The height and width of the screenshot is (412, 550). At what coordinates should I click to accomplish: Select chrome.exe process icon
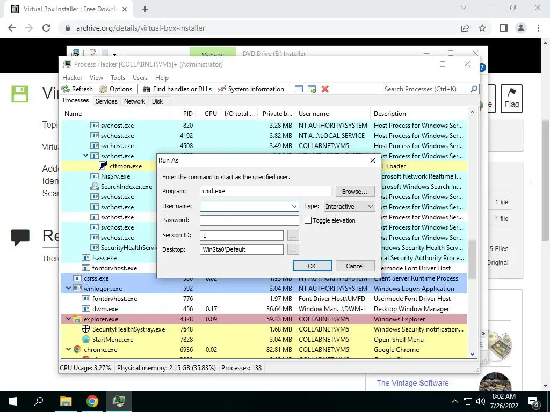[x=77, y=349]
